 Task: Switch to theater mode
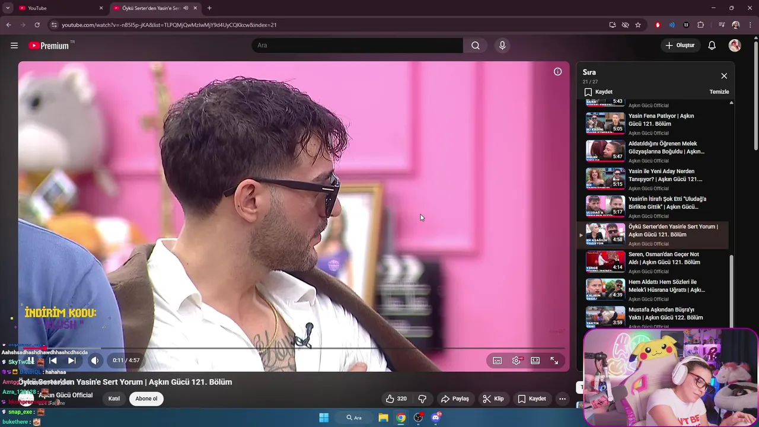tap(535, 361)
